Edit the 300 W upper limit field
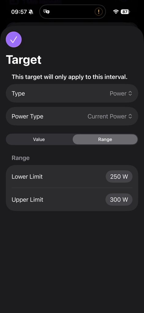 click(x=119, y=199)
